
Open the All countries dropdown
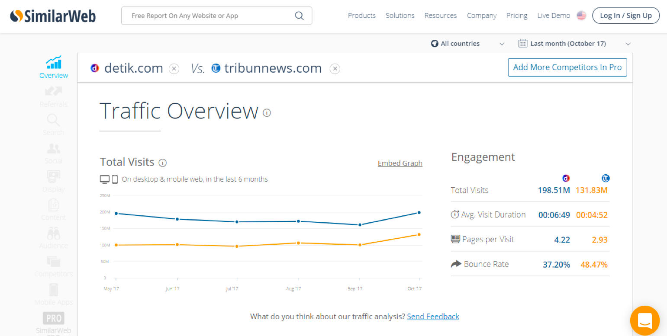(x=468, y=44)
